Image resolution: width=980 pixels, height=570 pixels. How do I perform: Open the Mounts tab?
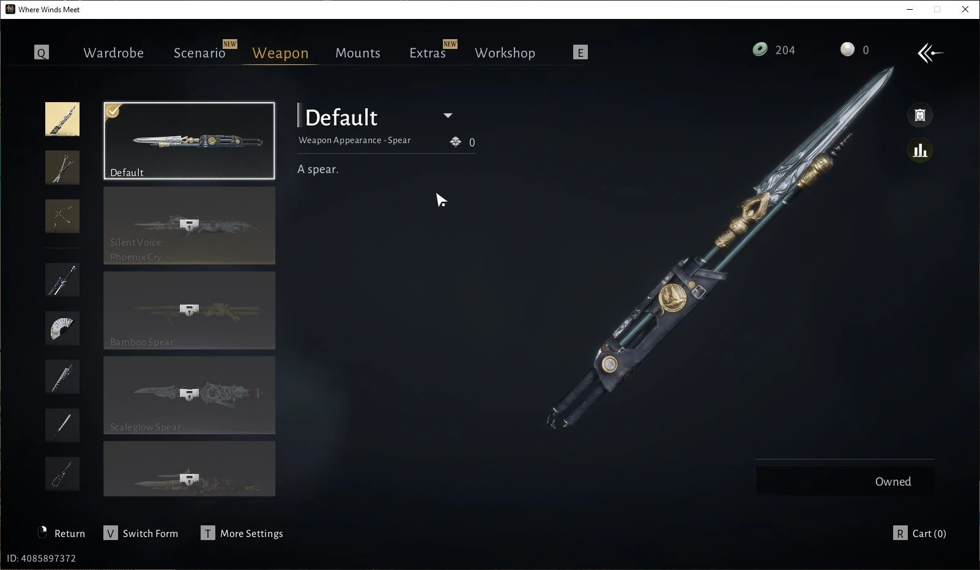pos(358,53)
